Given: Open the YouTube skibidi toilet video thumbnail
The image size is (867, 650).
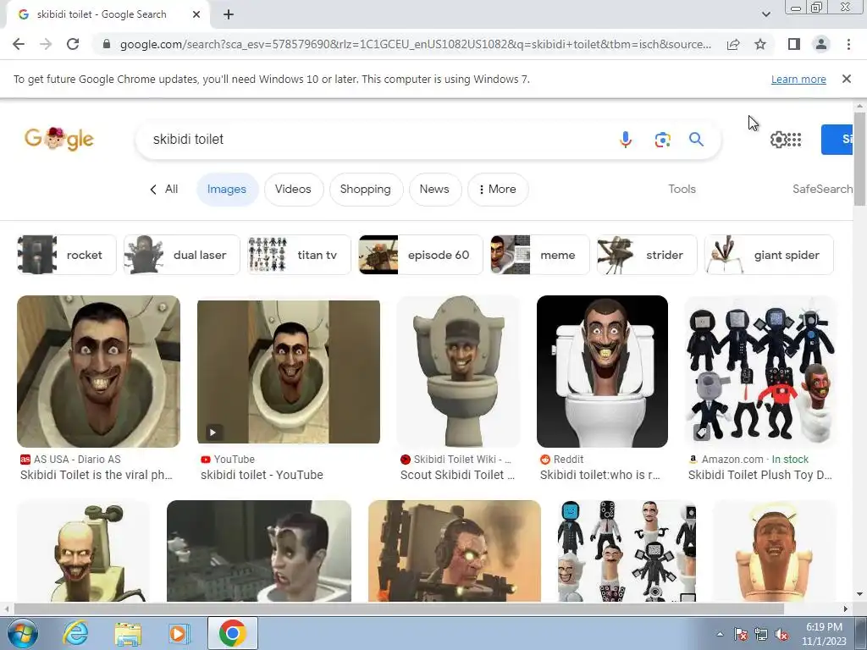Looking at the screenshot, I should point(289,372).
